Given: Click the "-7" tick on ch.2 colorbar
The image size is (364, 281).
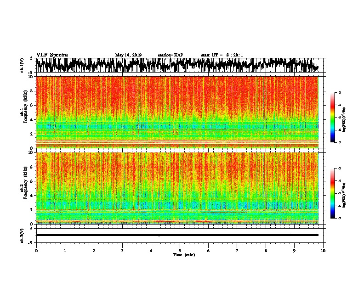Looking at the screenshot, I should pyautogui.click(x=339, y=218).
